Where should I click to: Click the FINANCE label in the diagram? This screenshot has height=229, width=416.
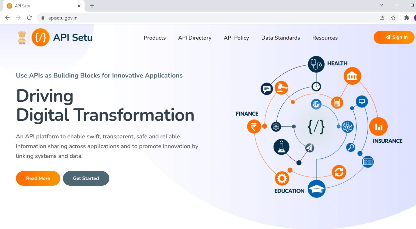(247, 114)
